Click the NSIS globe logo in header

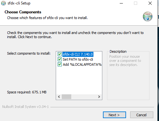(148, 17)
